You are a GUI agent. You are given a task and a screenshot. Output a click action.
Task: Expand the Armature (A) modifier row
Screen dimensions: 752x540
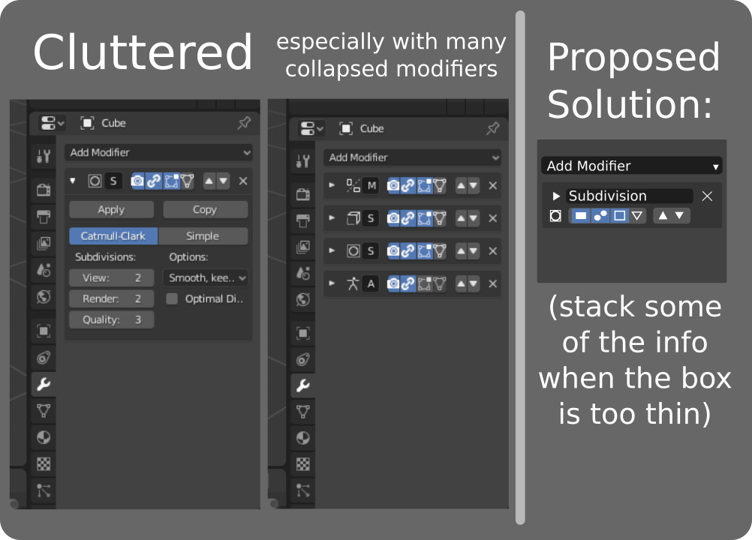point(332,283)
